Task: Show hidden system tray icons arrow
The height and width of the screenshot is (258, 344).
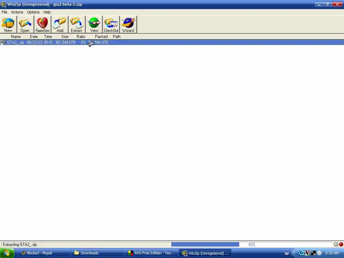Action: point(294,253)
